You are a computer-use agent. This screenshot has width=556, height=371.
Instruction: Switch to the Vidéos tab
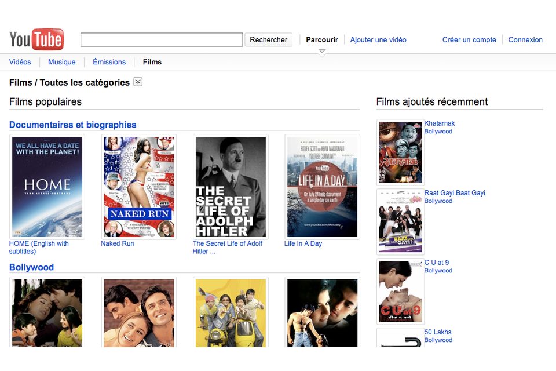click(x=20, y=62)
